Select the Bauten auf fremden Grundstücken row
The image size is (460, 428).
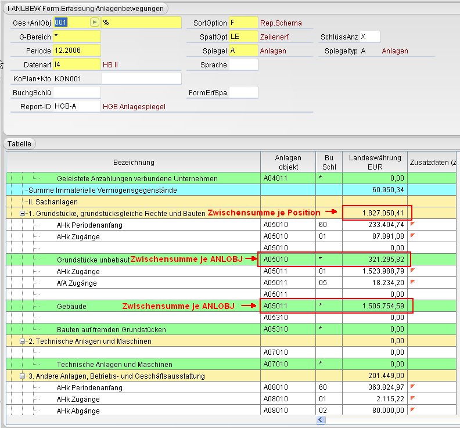pos(231,329)
